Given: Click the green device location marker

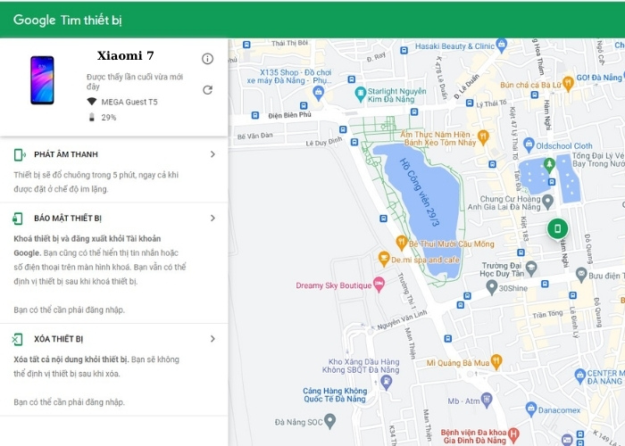Looking at the screenshot, I should click(557, 229).
